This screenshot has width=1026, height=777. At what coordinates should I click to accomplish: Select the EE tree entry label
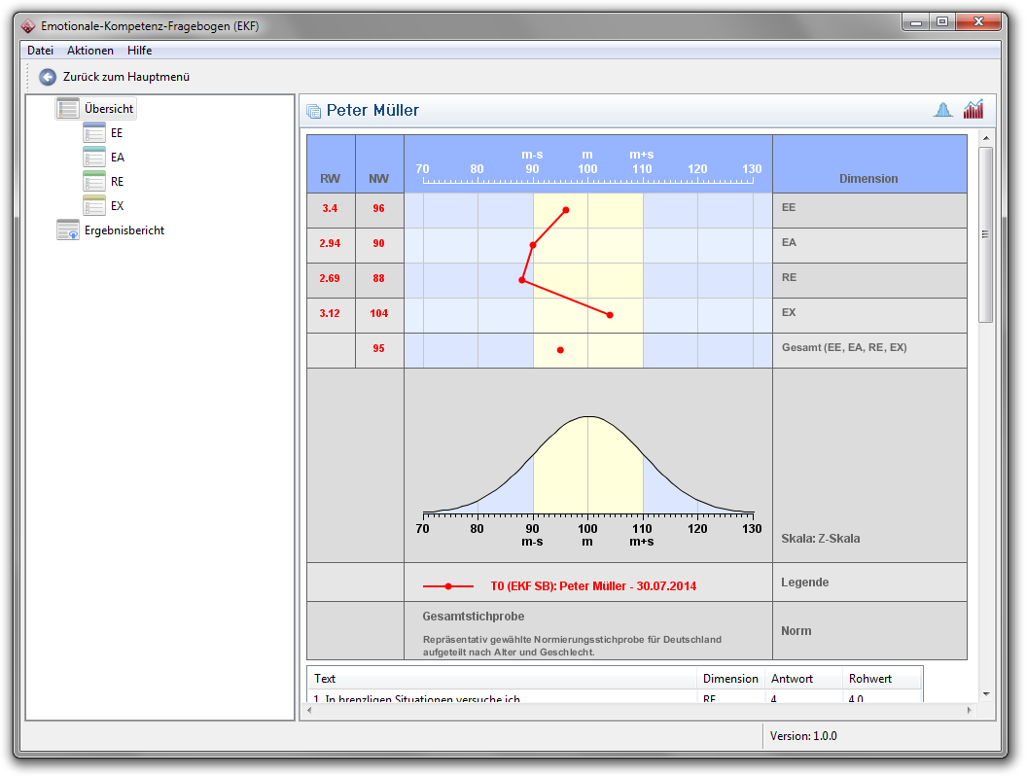[x=117, y=133]
